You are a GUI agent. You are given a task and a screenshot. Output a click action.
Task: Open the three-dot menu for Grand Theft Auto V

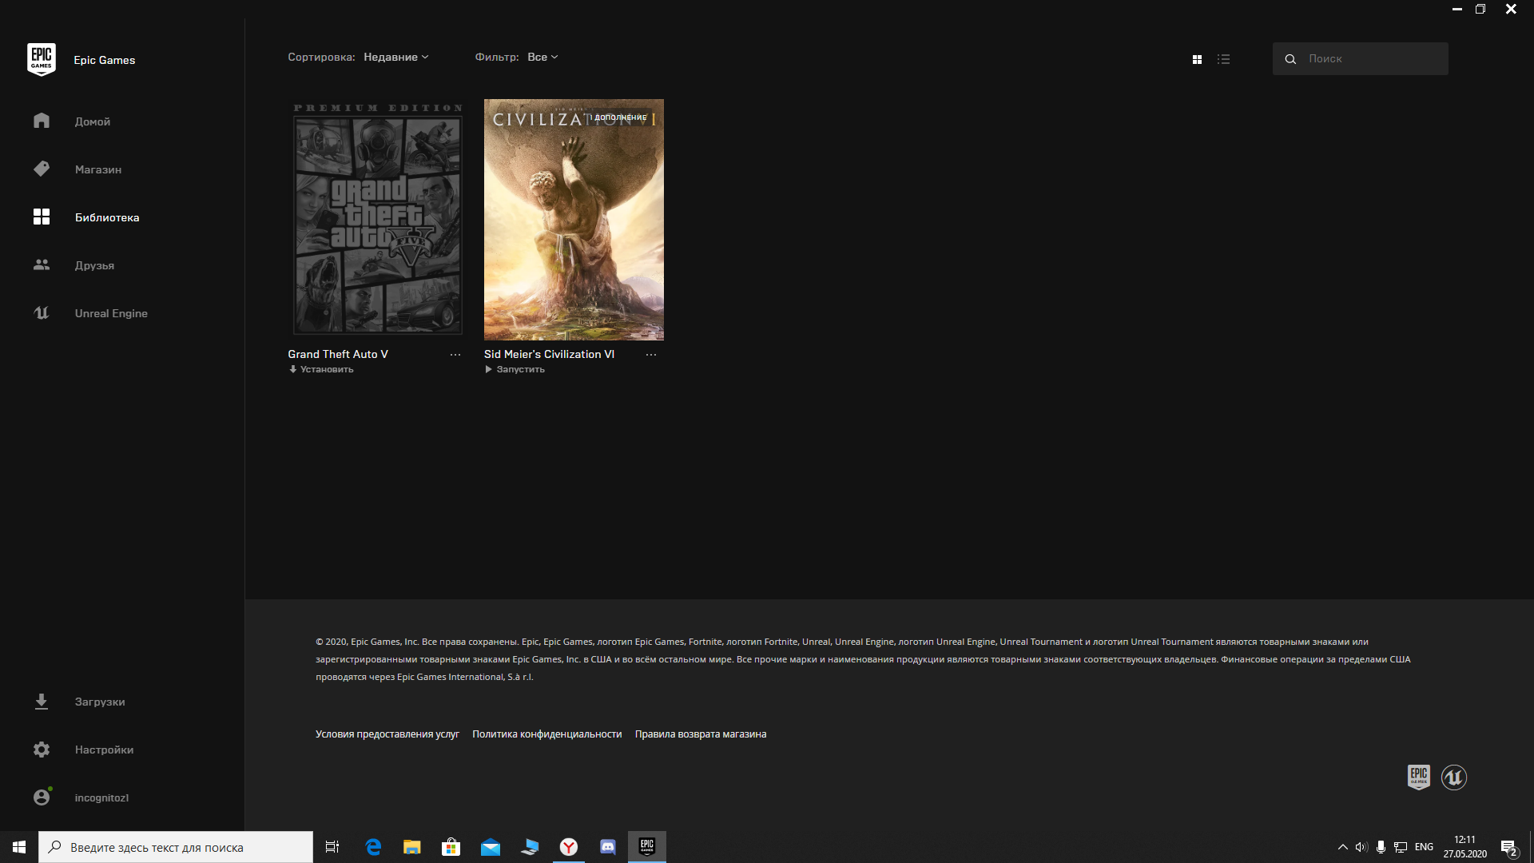tap(455, 355)
